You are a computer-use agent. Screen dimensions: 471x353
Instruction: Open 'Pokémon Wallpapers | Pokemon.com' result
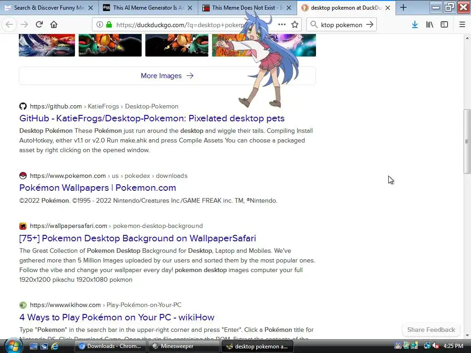point(98,188)
